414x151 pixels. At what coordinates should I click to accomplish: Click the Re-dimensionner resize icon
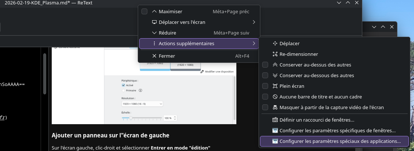(x=275, y=54)
